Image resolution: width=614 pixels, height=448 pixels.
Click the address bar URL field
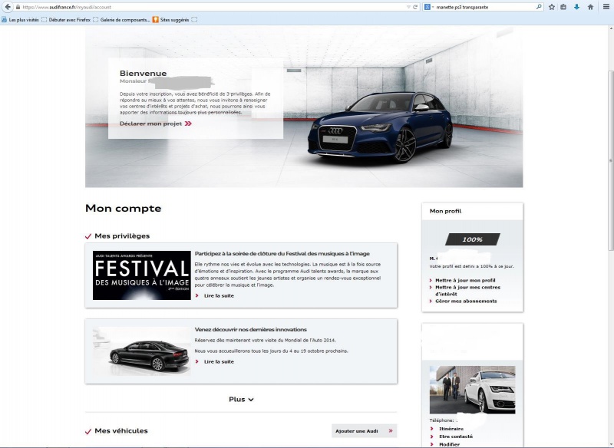click(212, 7)
